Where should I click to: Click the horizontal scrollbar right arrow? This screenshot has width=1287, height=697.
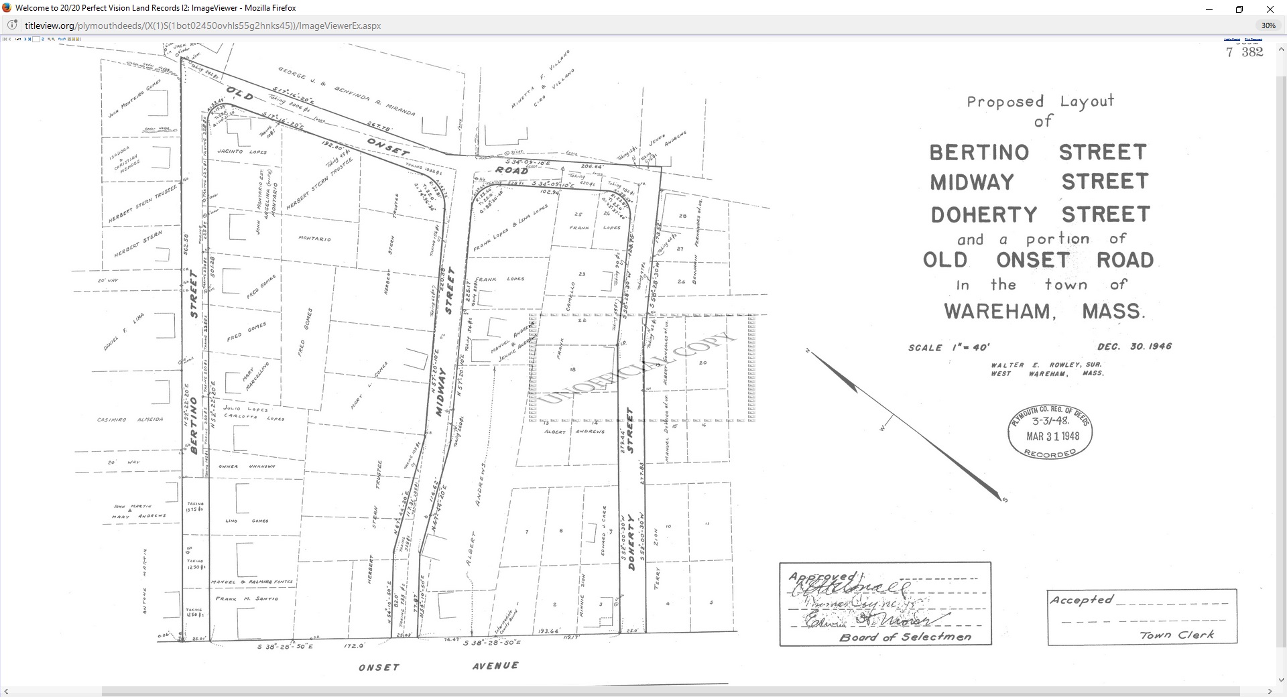[x=1270, y=691]
